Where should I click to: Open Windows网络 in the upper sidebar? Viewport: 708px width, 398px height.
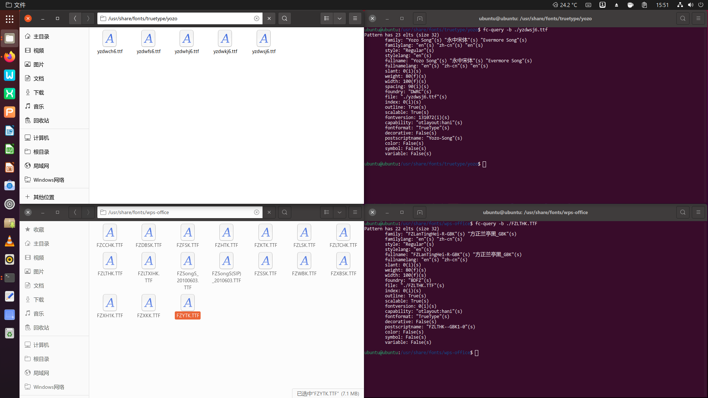click(x=54, y=180)
